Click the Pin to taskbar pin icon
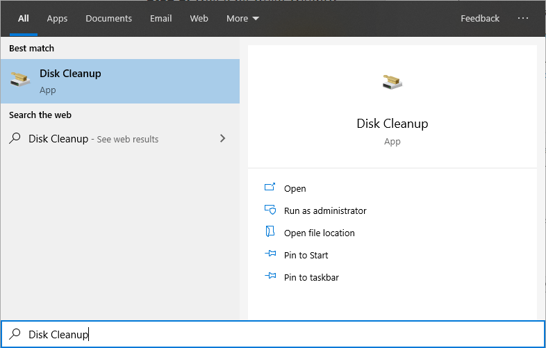Screen dimensions: 546x348 tap(270, 276)
